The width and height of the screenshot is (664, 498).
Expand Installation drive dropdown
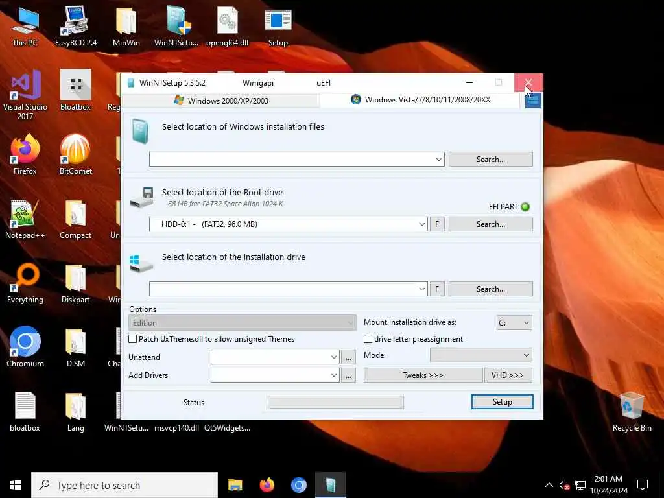point(421,289)
